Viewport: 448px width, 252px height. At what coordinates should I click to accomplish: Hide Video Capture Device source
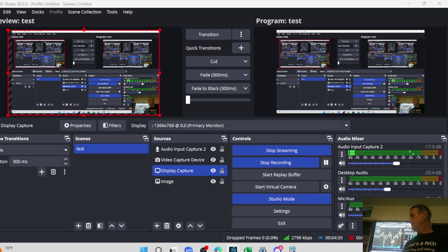213,160
